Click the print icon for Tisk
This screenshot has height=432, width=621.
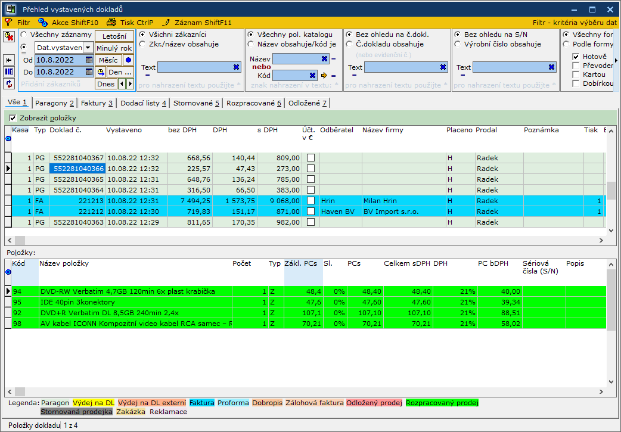point(110,22)
